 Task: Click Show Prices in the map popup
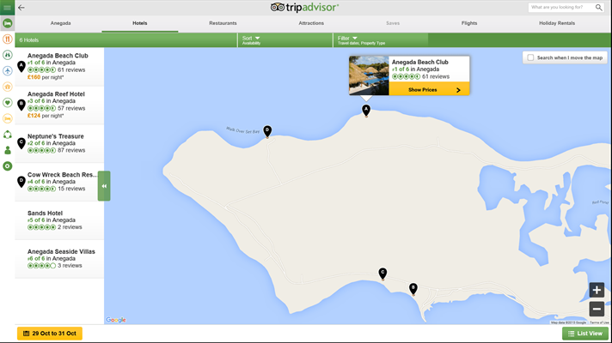click(x=429, y=89)
